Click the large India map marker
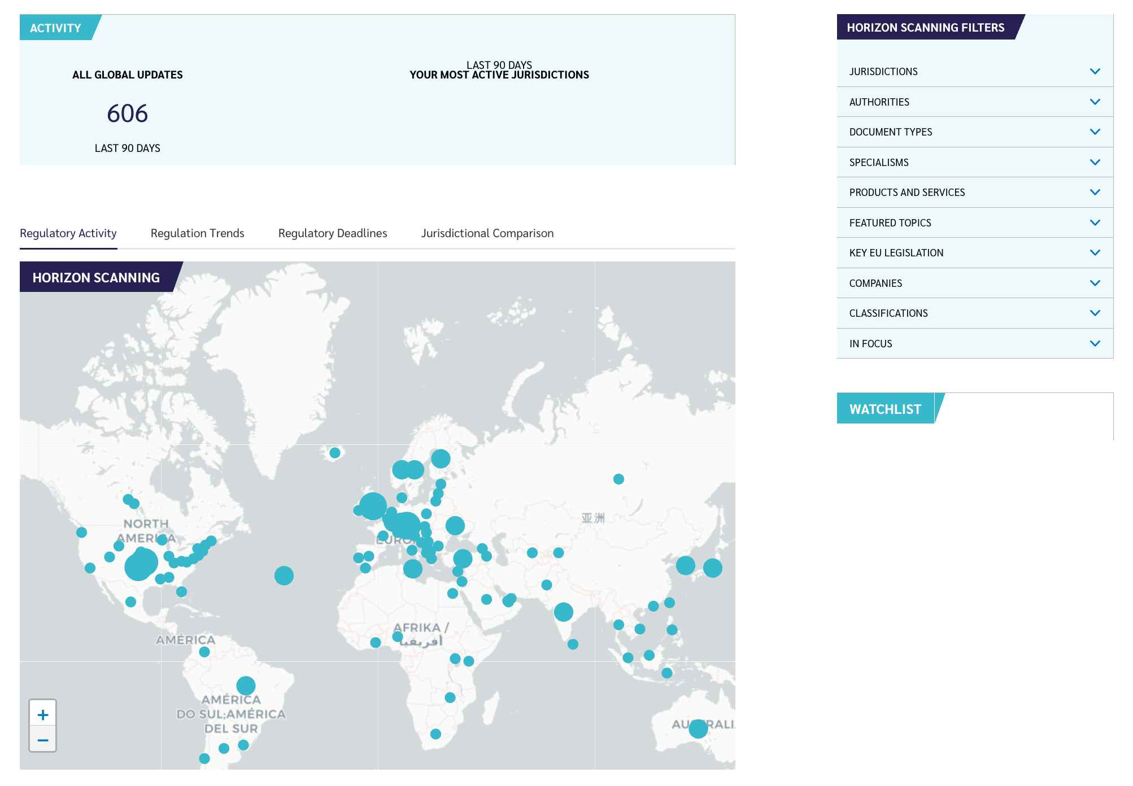This screenshot has width=1133, height=786. [x=564, y=612]
